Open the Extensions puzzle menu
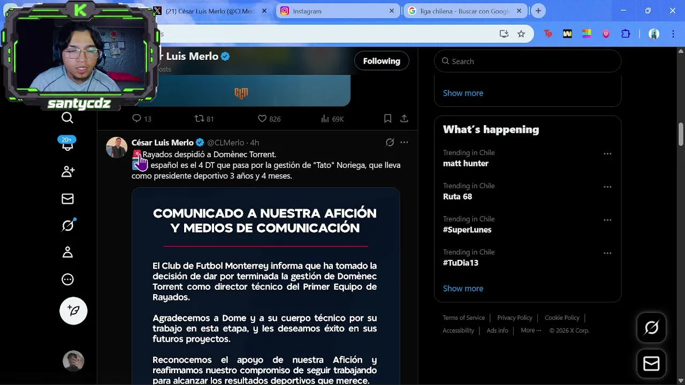This screenshot has width=685, height=385. point(626,34)
